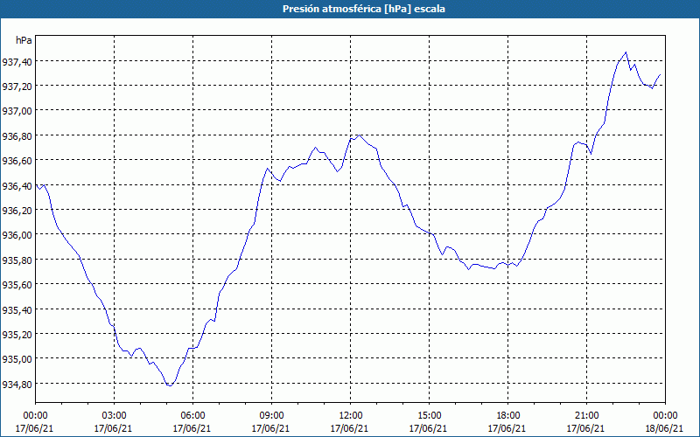This screenshot has width=700, height=437.
Task: Click the pressure curve's lowest point below 934,80
Action: coord(170,385)
